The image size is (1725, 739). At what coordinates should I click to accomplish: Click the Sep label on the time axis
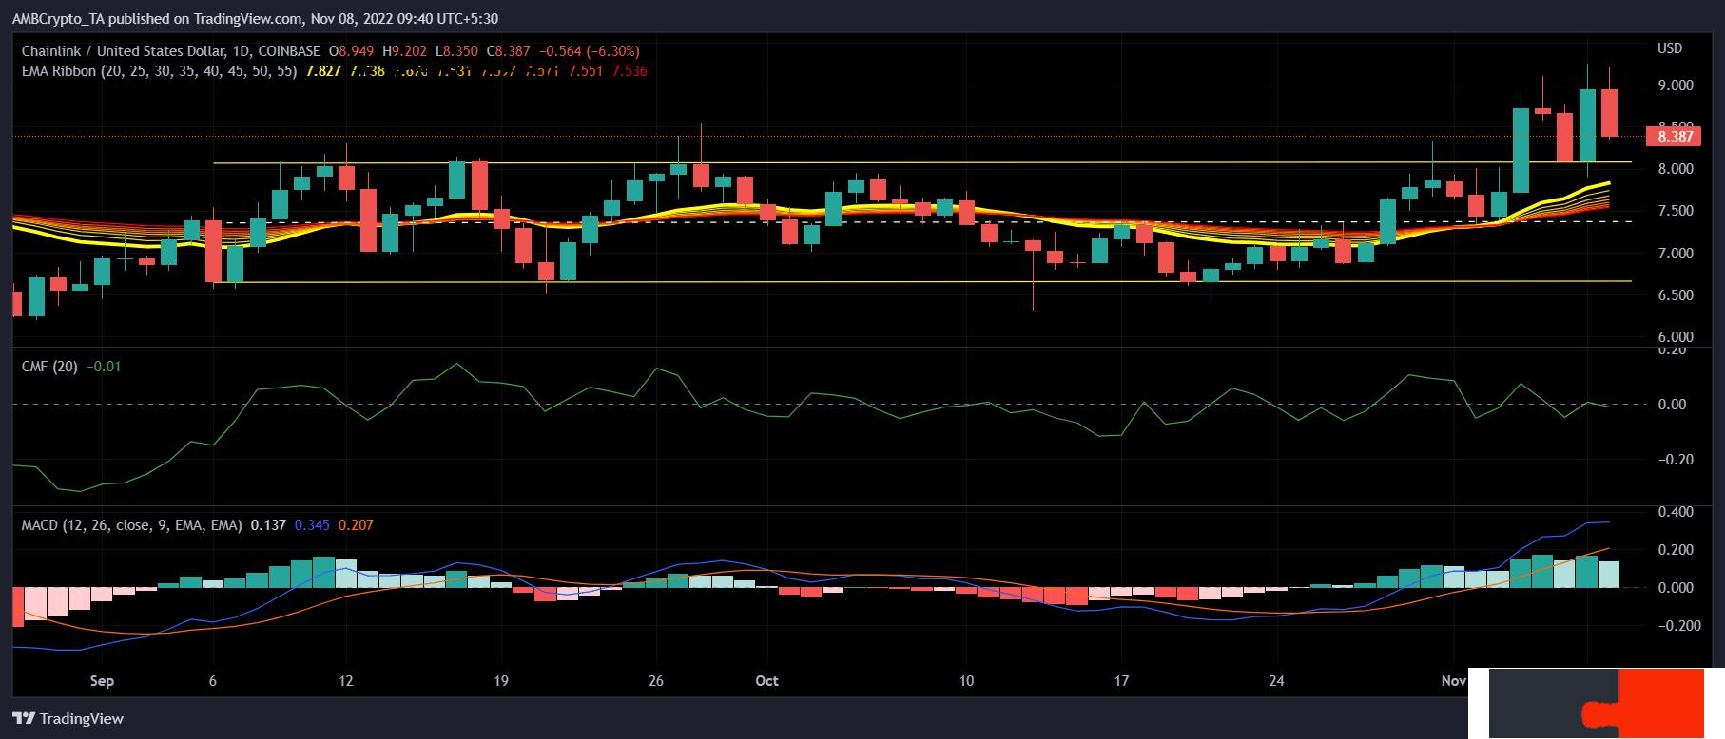tap(102, 681)
